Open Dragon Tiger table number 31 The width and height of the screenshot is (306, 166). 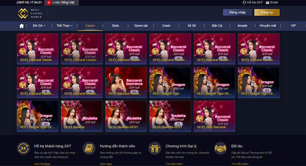pos(259,82)
